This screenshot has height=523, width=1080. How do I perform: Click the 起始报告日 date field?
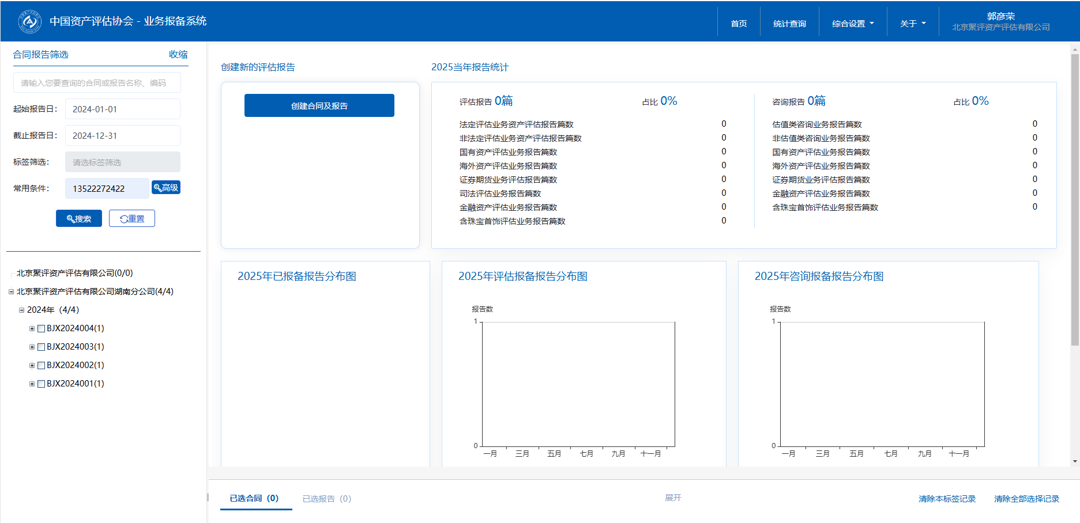coord(122,109)
